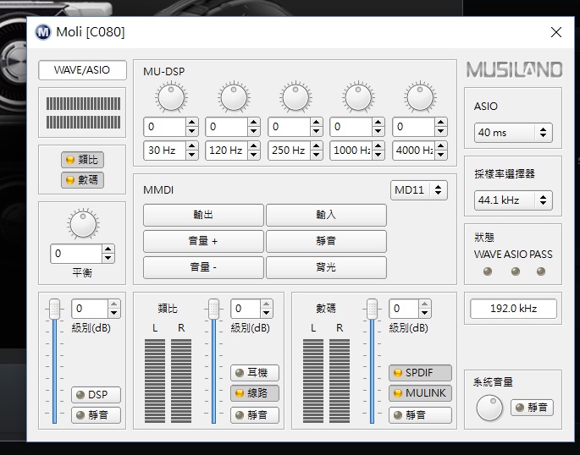The height and width of the screenshot is (455, 580).
Task: Click the 音量 - volume down button
Action: click(203, 267)
